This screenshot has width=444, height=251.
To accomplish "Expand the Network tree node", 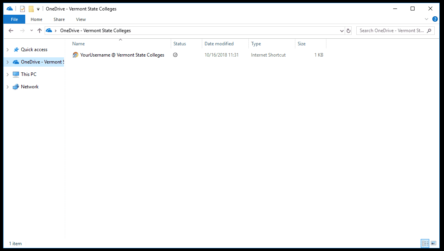I will 8,87.
